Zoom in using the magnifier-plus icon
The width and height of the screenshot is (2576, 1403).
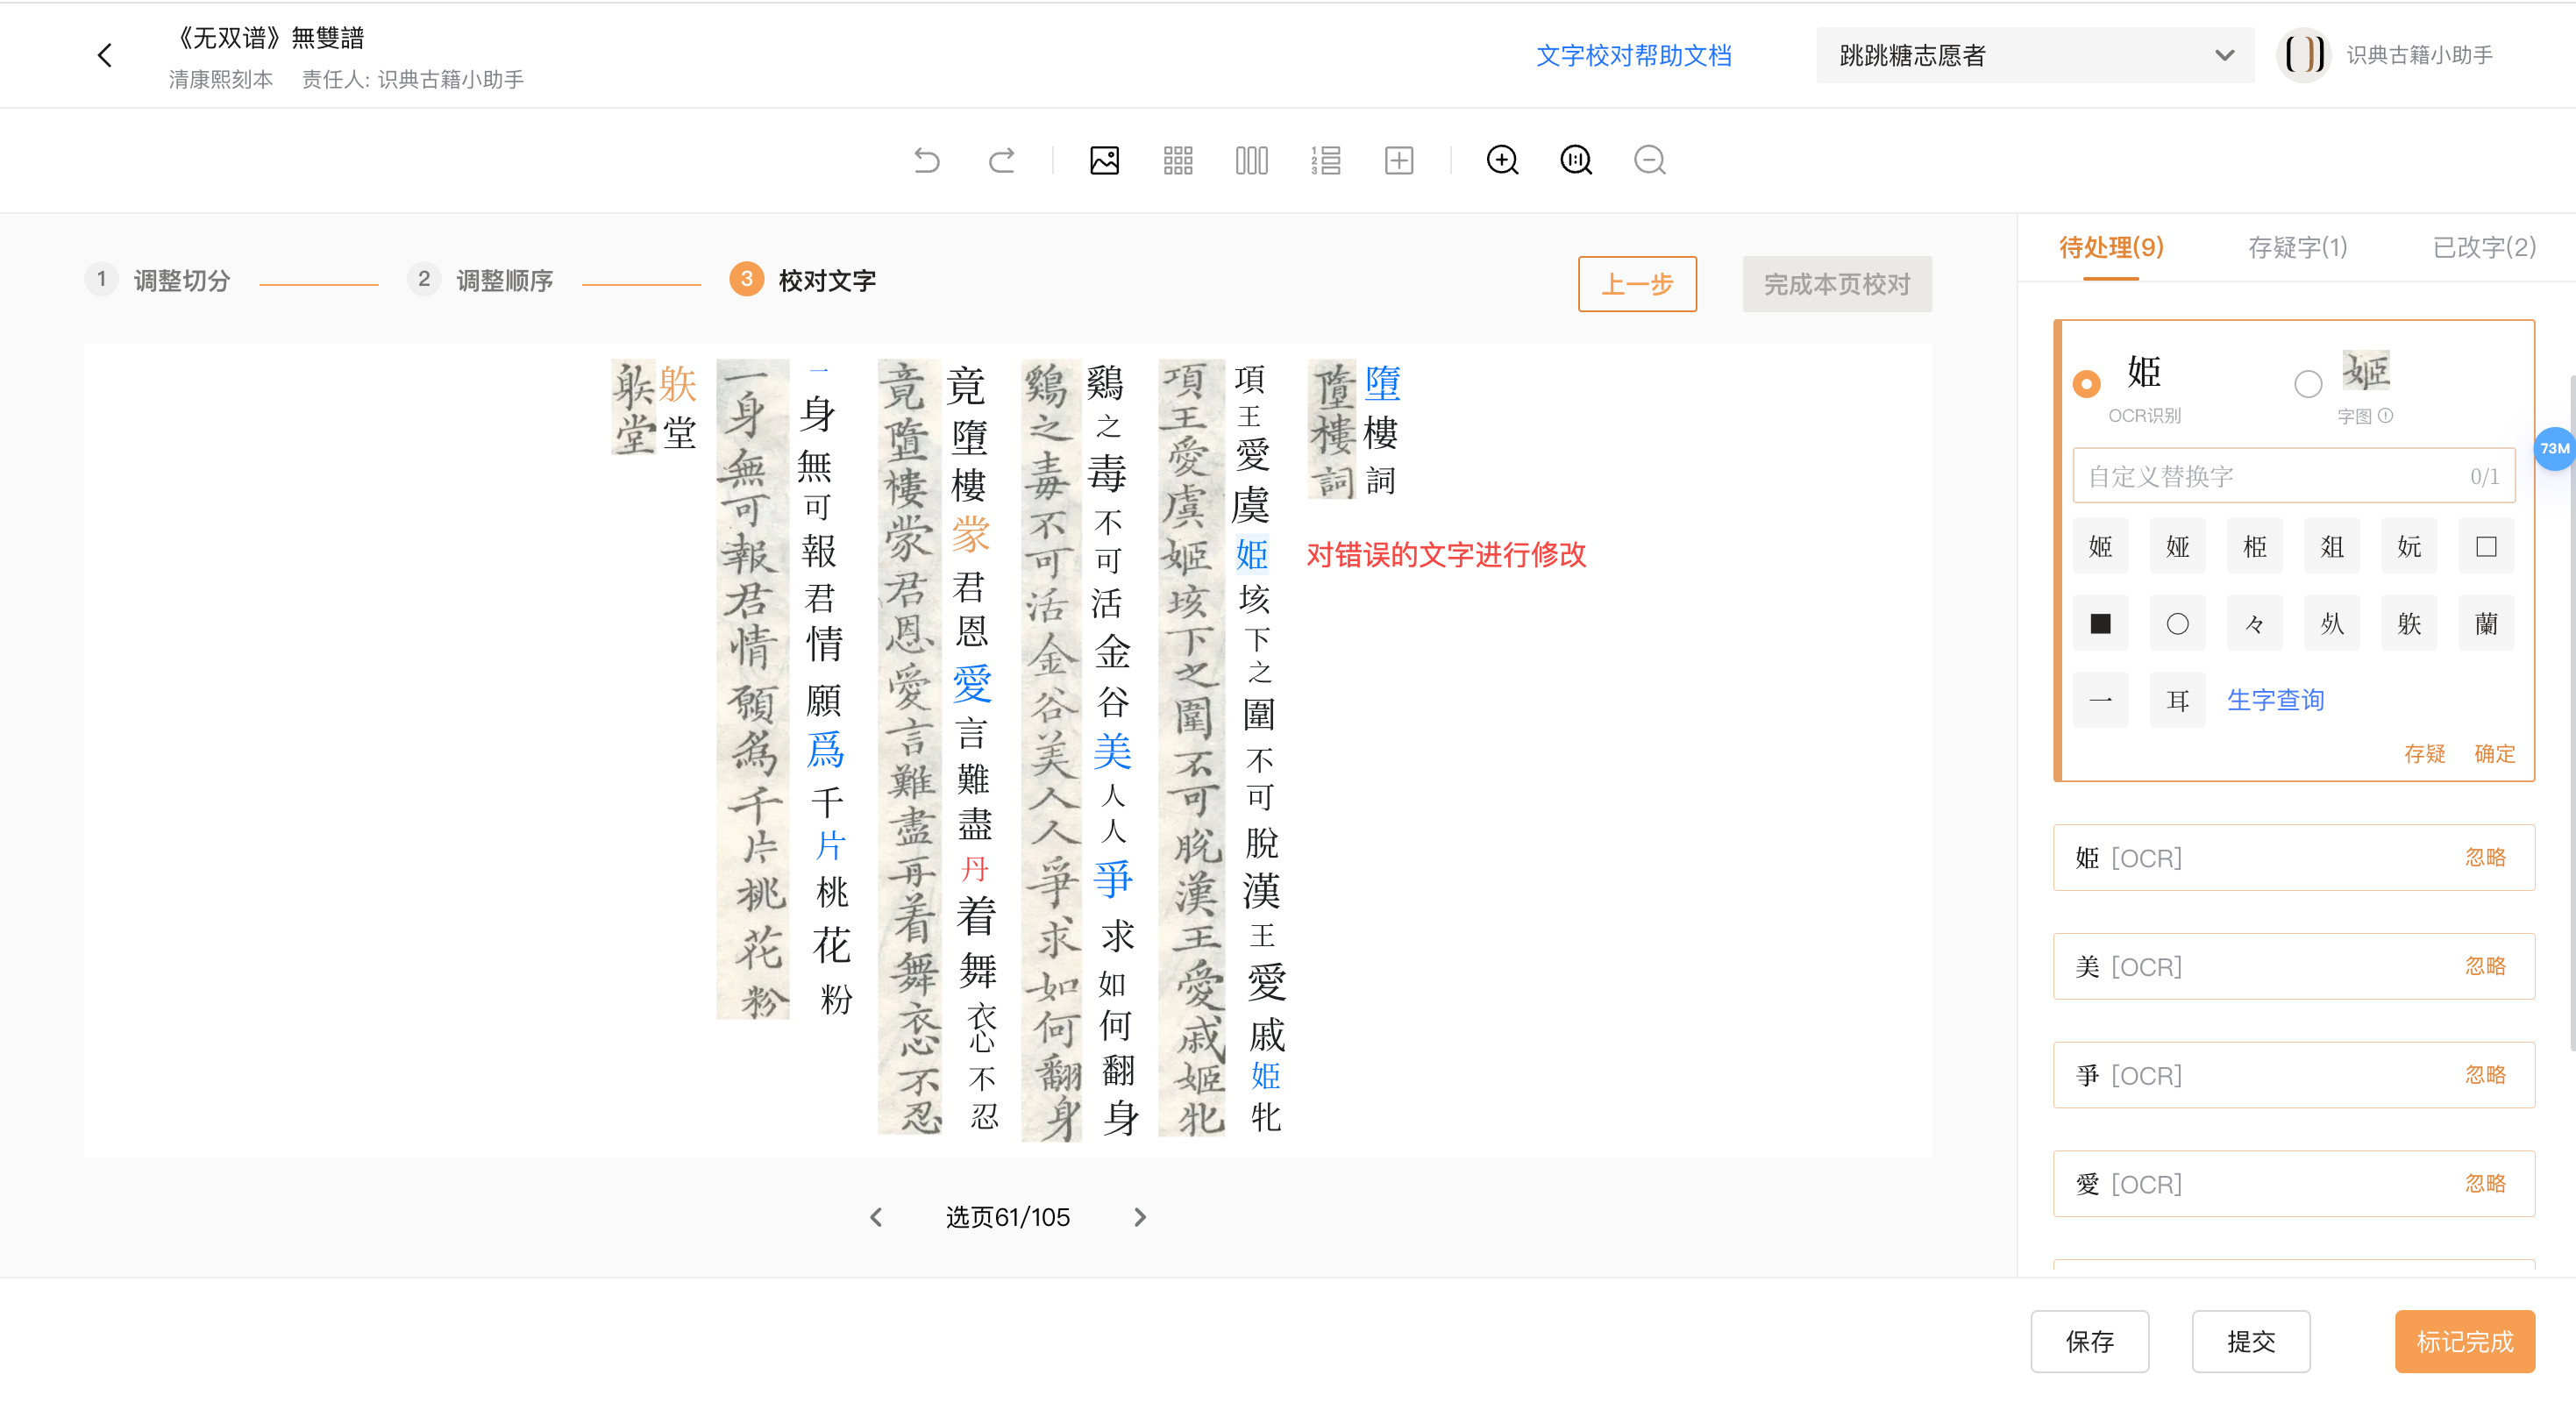1502,160
